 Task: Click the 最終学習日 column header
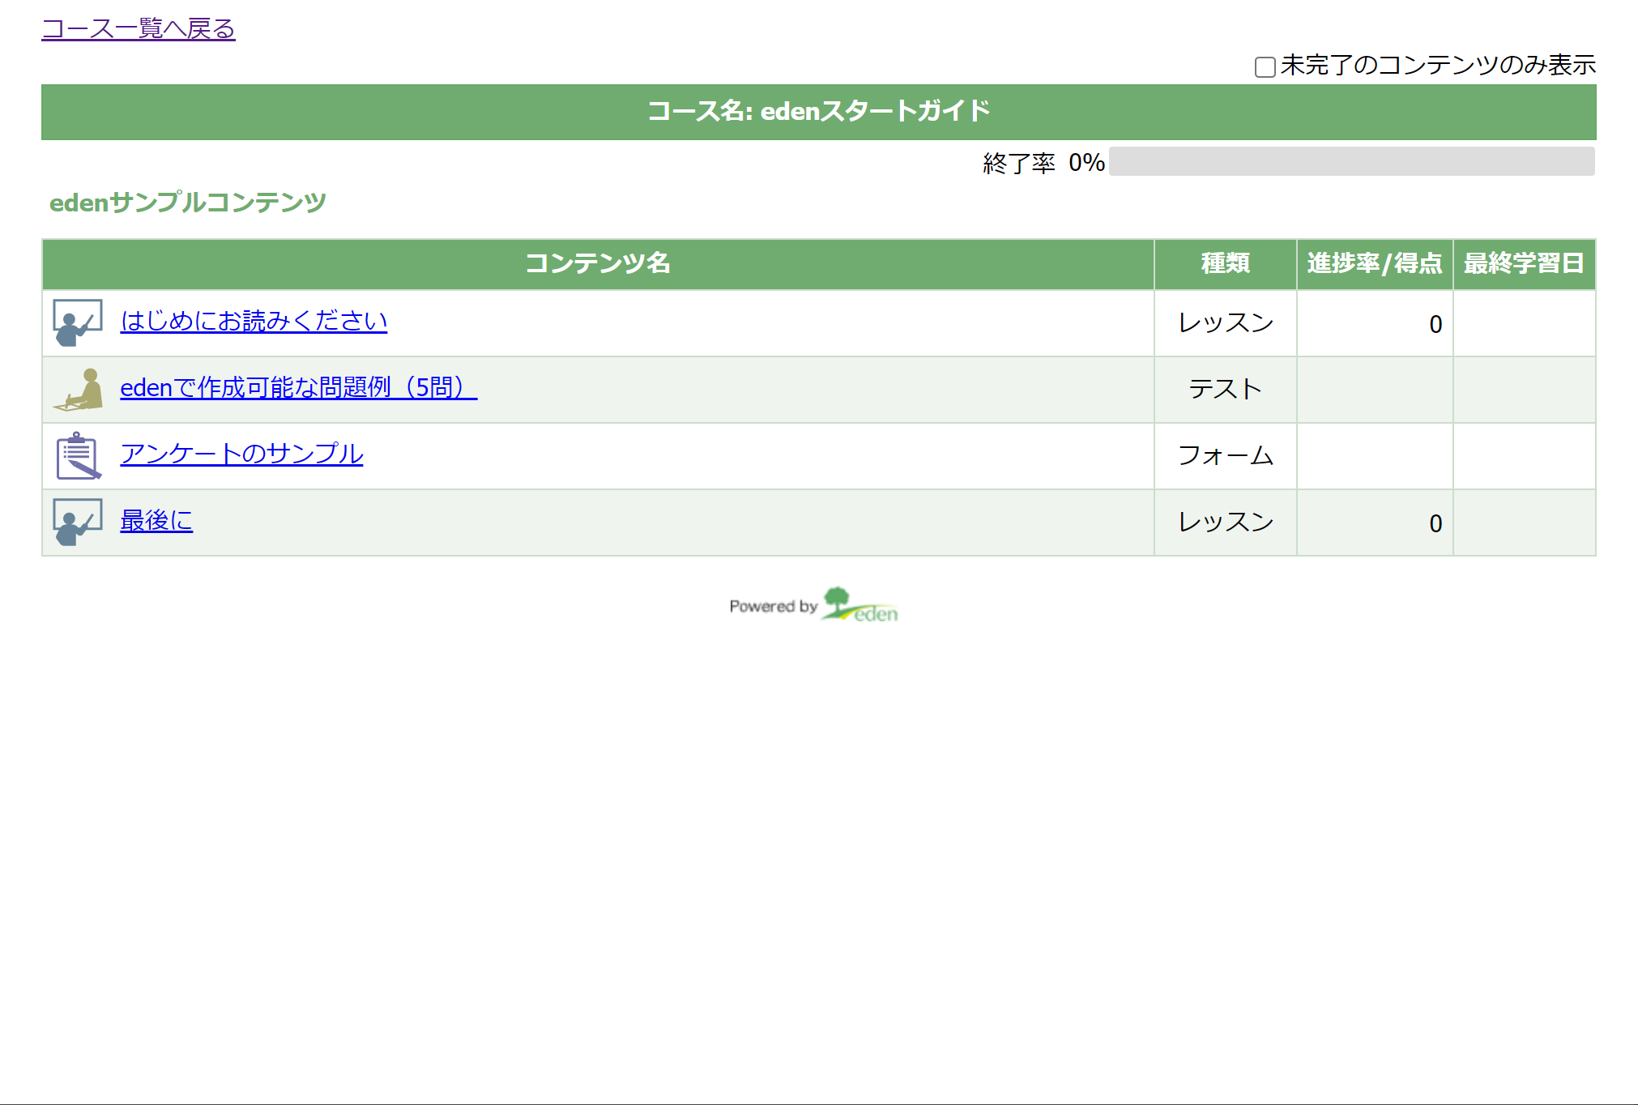pos(1524,264)
